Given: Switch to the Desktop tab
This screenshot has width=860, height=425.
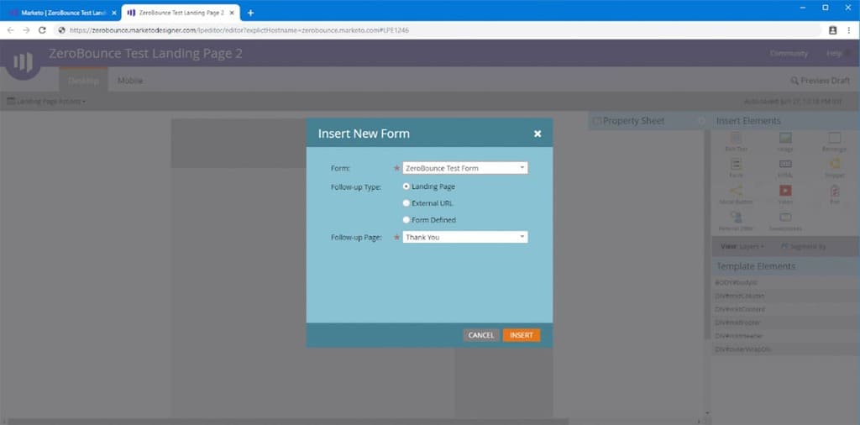Looking at the screenshot, I should pos(83,81).
